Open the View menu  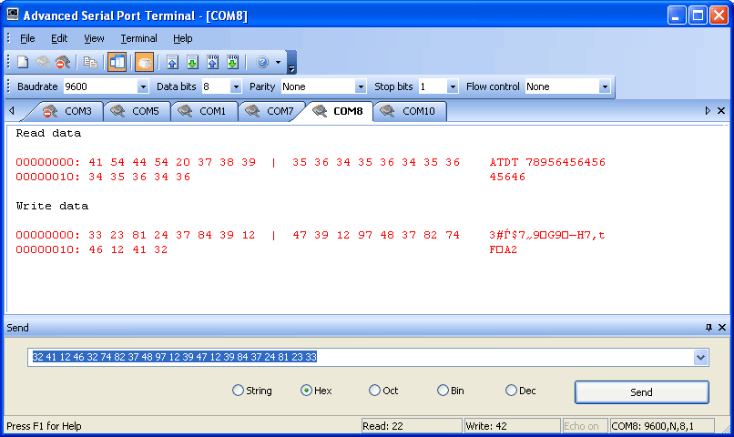(x=94, y=38)
